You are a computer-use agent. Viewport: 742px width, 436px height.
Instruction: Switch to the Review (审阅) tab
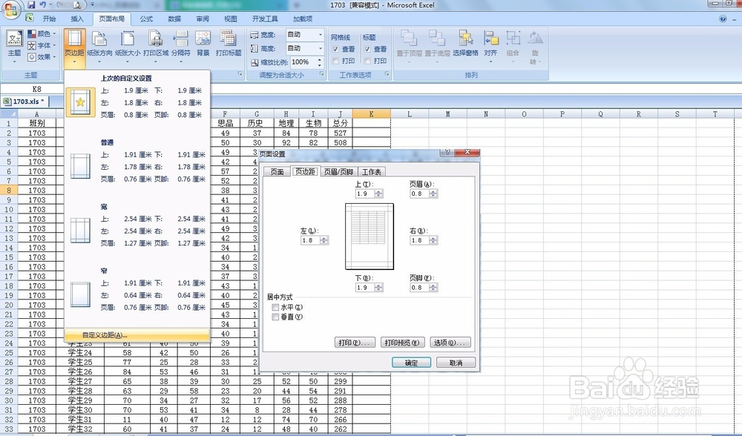pos(203,19)
